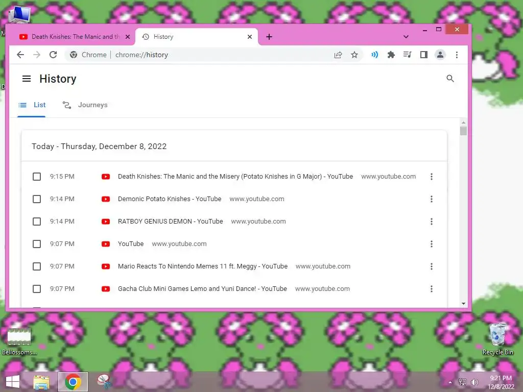Switch to the Journeys tab
523x392 pixels.
pos(85,105)
